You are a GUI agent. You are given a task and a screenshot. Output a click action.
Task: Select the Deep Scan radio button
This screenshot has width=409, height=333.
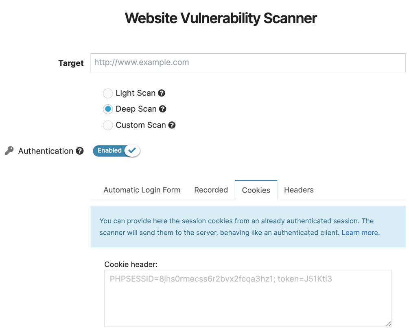[108, 109]
